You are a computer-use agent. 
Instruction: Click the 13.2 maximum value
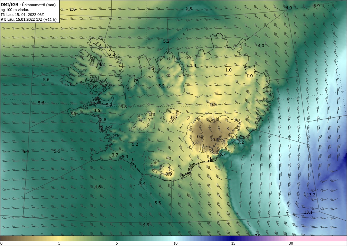coord(311,195)
